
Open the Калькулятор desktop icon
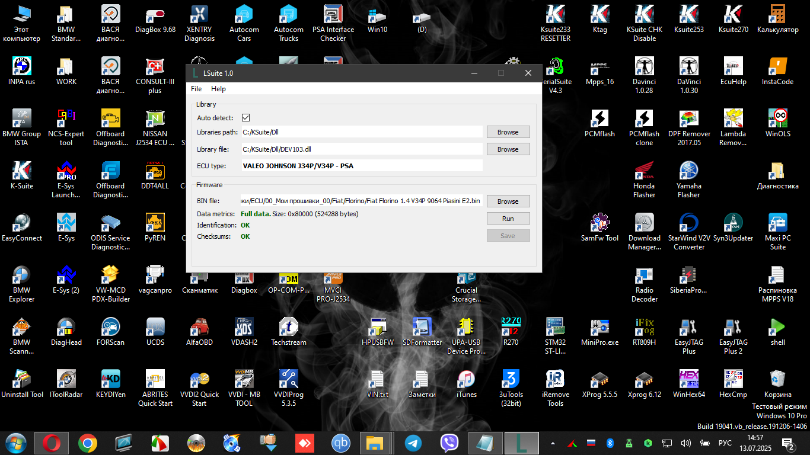778,20
